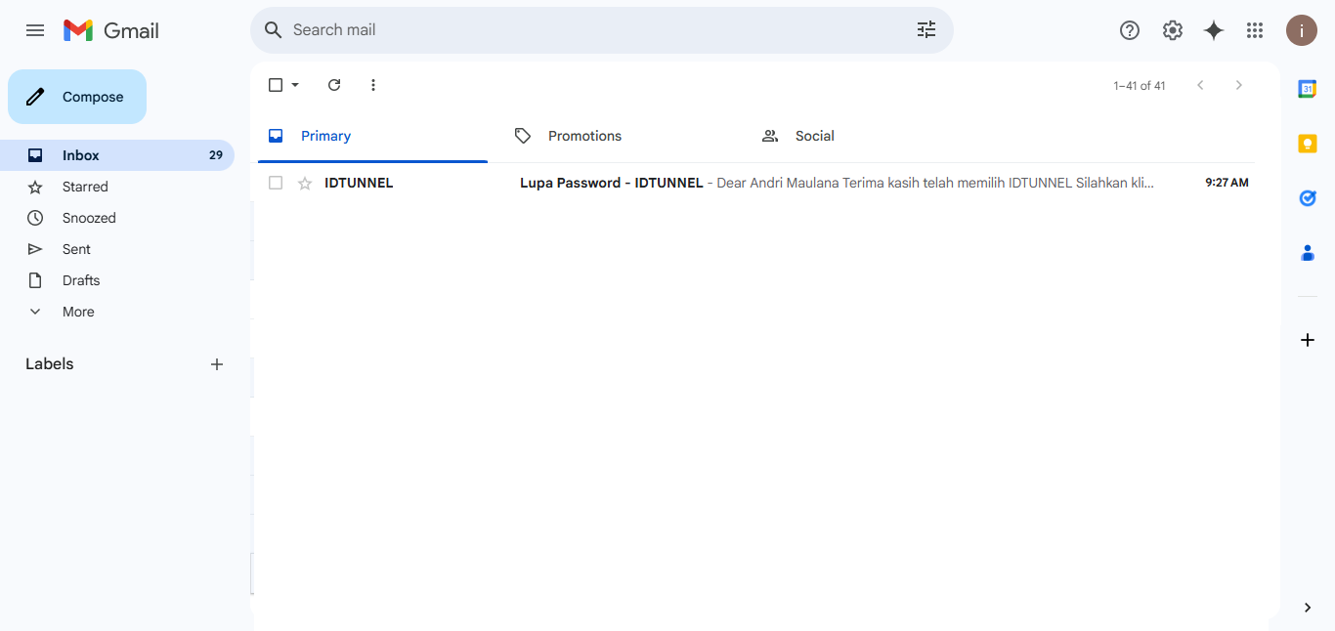Hide side panel chevron
1335x631 pixels.
pyautogui.click(x=1308, y=608)
